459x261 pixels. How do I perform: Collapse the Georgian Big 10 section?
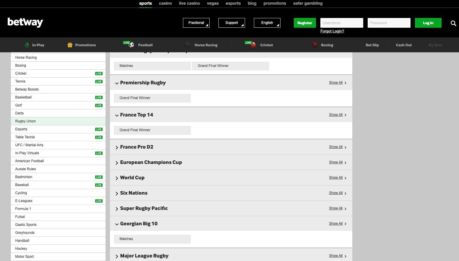pyautogui.click(x=117, y=224)
